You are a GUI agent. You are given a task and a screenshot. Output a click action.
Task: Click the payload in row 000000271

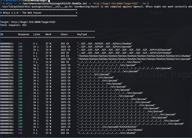coord(94,74)
